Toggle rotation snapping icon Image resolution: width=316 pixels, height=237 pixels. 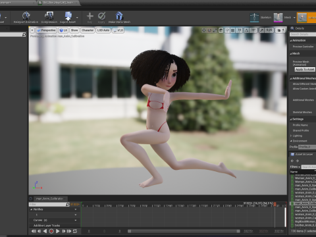coord(246,30)
